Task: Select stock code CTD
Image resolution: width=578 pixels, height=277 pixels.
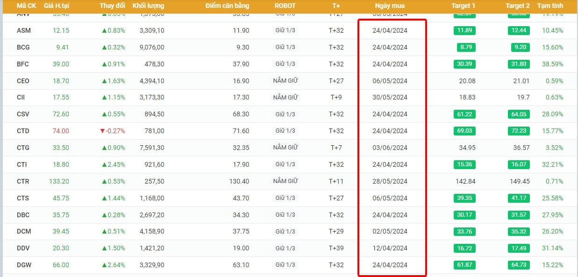Action: pyautogui.click(x=23, y=131)
